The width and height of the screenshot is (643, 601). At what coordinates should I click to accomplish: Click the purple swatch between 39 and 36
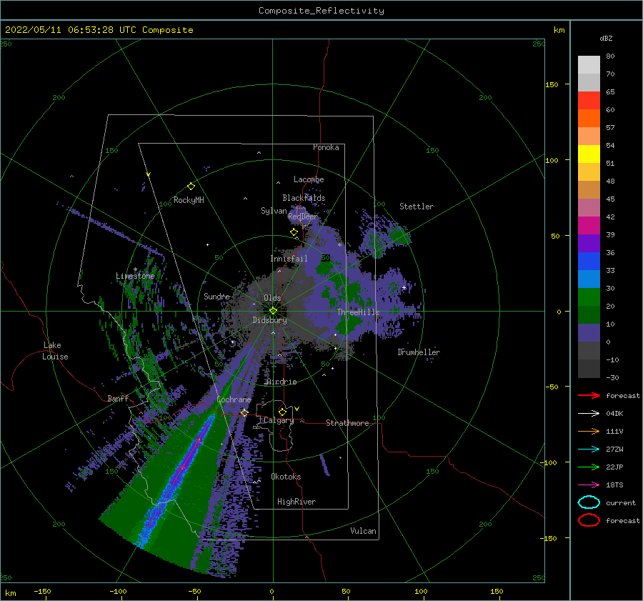pyautogui.click(x=589, y=243)
